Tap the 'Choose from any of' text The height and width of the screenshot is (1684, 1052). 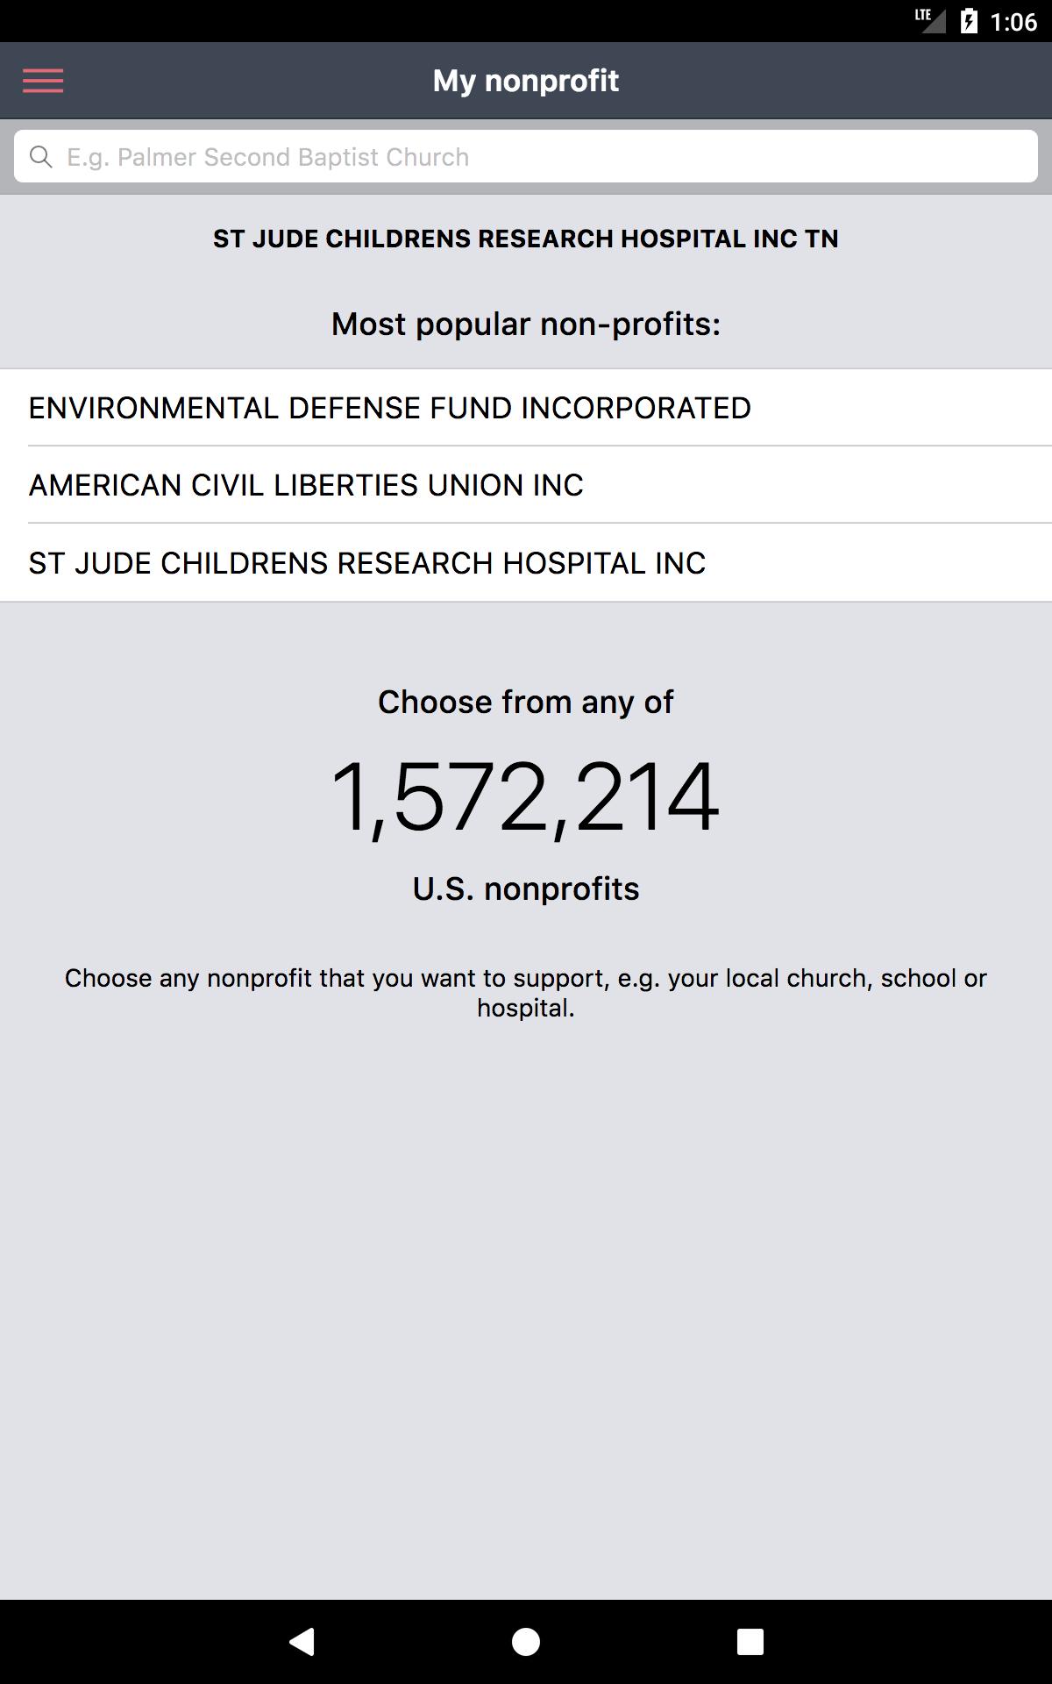pyautogui.click(x=526, y=702)
